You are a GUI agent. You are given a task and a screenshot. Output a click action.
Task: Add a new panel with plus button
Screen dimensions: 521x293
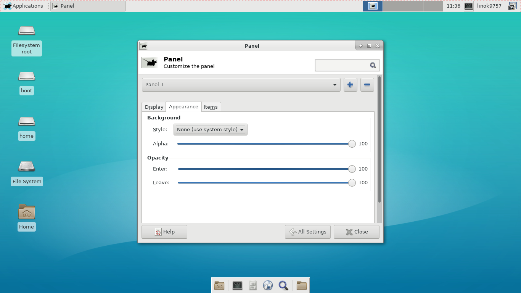pos(351,85)
